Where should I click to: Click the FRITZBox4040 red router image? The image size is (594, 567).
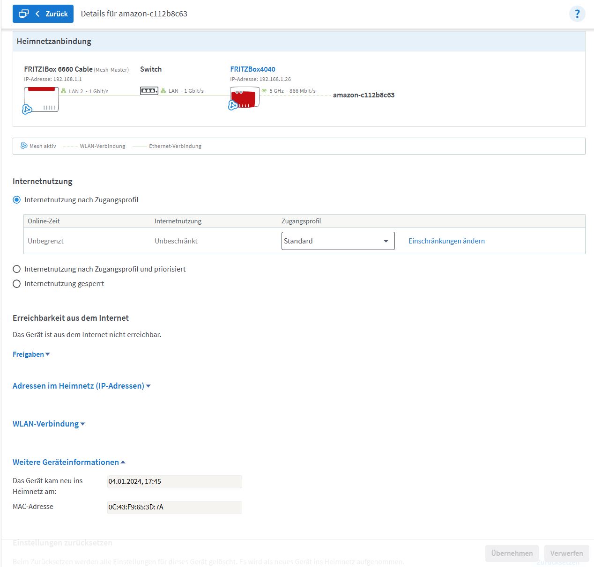245,97
